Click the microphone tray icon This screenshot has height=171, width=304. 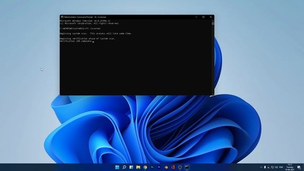coord(265,167)
